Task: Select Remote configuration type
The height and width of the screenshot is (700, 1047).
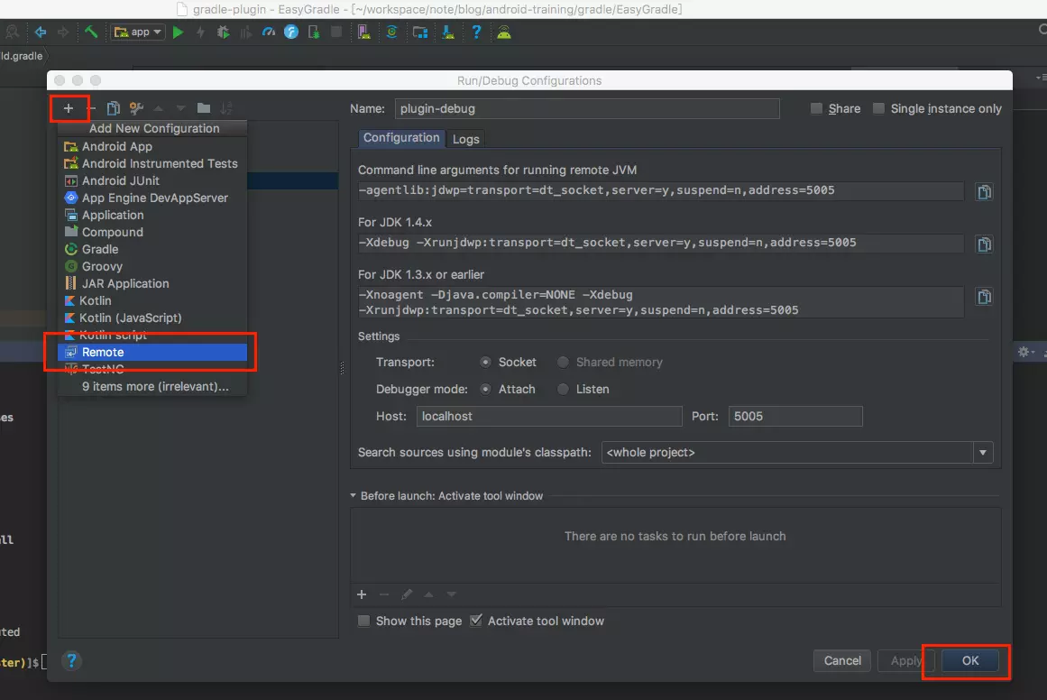Action: (x=152, y=352)
